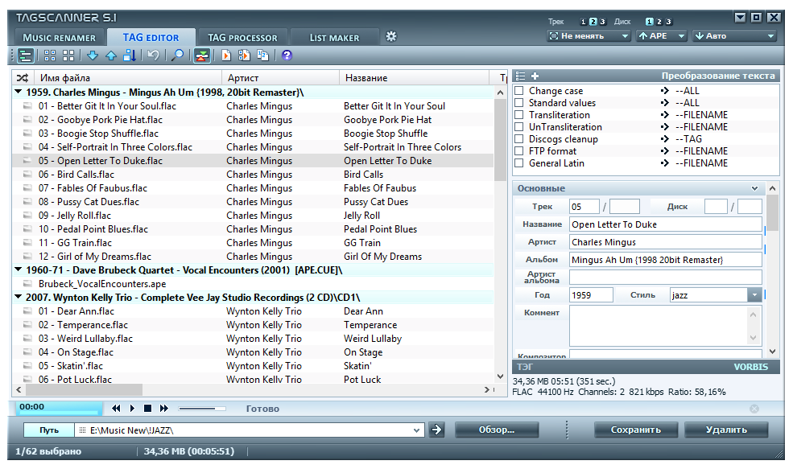Collapse the Основные section chevron
The height and width of the screenshot is (473, 793).
pyautogui.click(x=754, y=188)
